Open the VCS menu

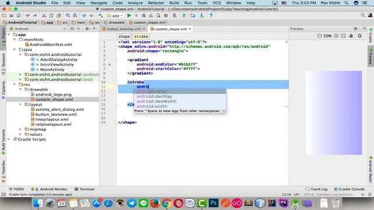coord(216,3)
